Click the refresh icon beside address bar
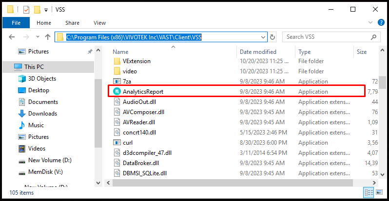 [272, 37]
